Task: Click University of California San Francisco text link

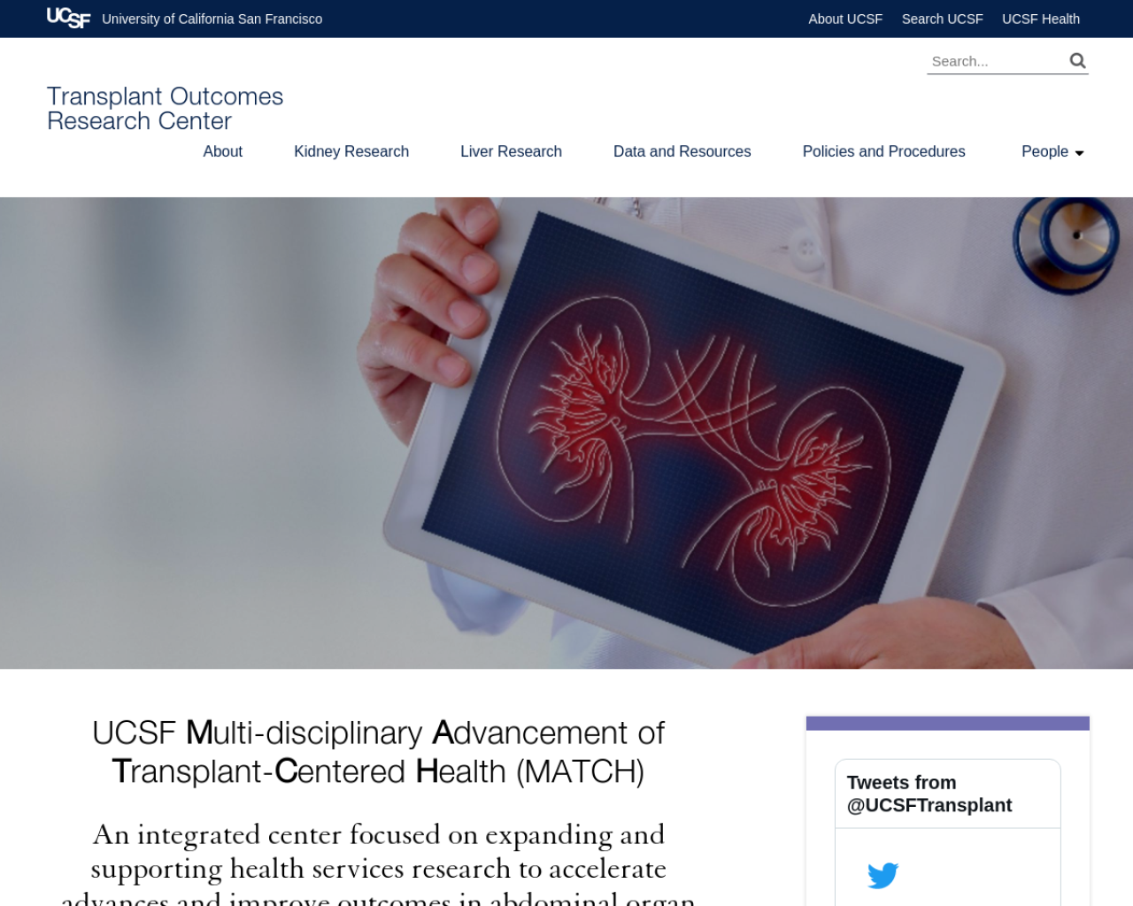Action: click(212, 19)
